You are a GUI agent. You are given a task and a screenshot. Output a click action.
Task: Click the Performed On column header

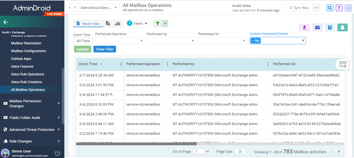(x=284, y=64)
